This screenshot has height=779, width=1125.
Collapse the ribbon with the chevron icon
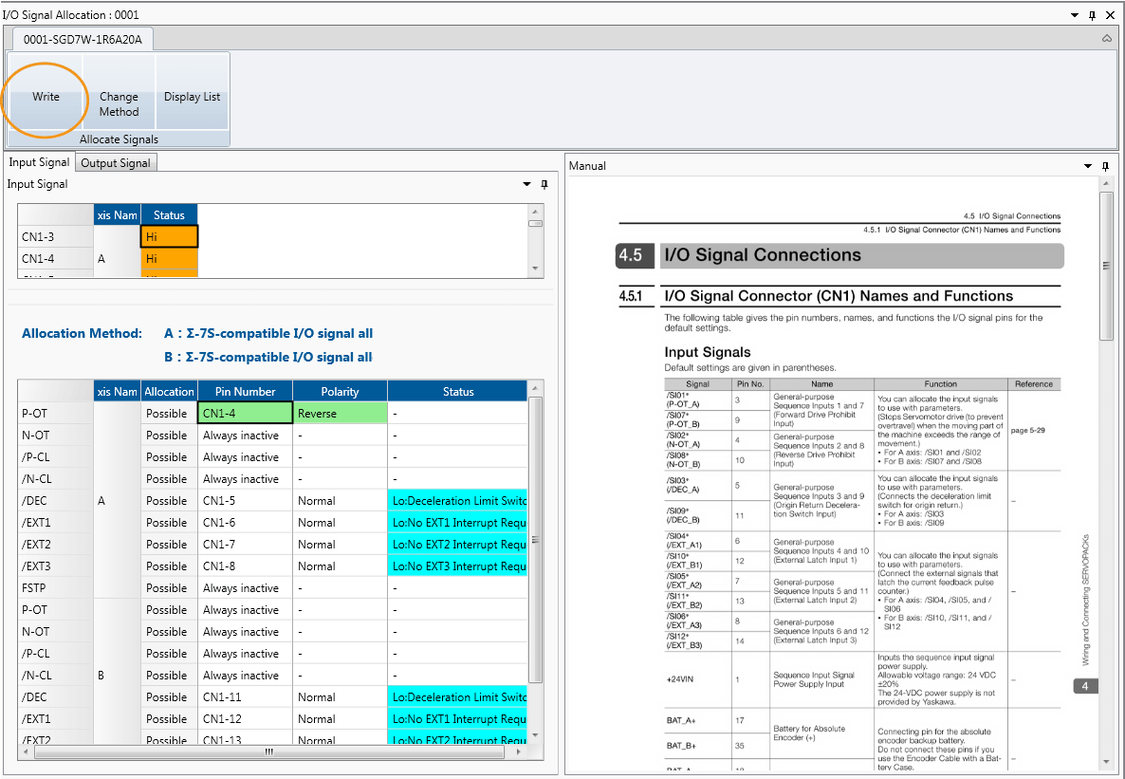(x=1107, y=39)
